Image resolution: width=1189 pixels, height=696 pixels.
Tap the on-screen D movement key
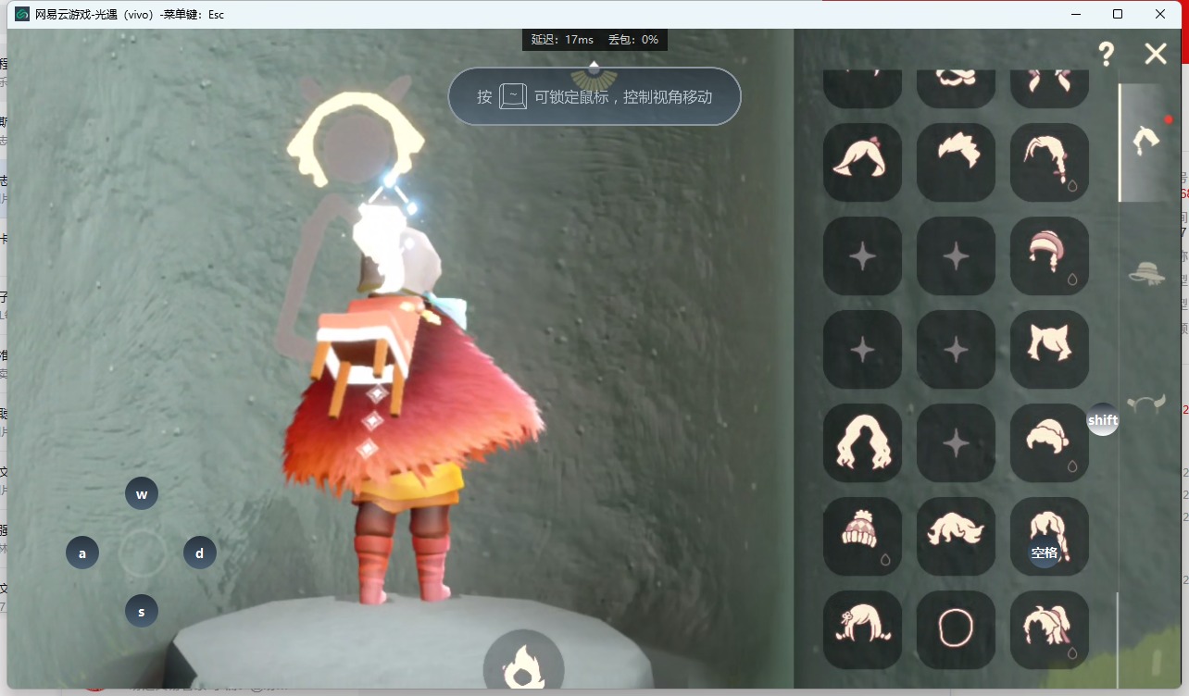point(200,553)
